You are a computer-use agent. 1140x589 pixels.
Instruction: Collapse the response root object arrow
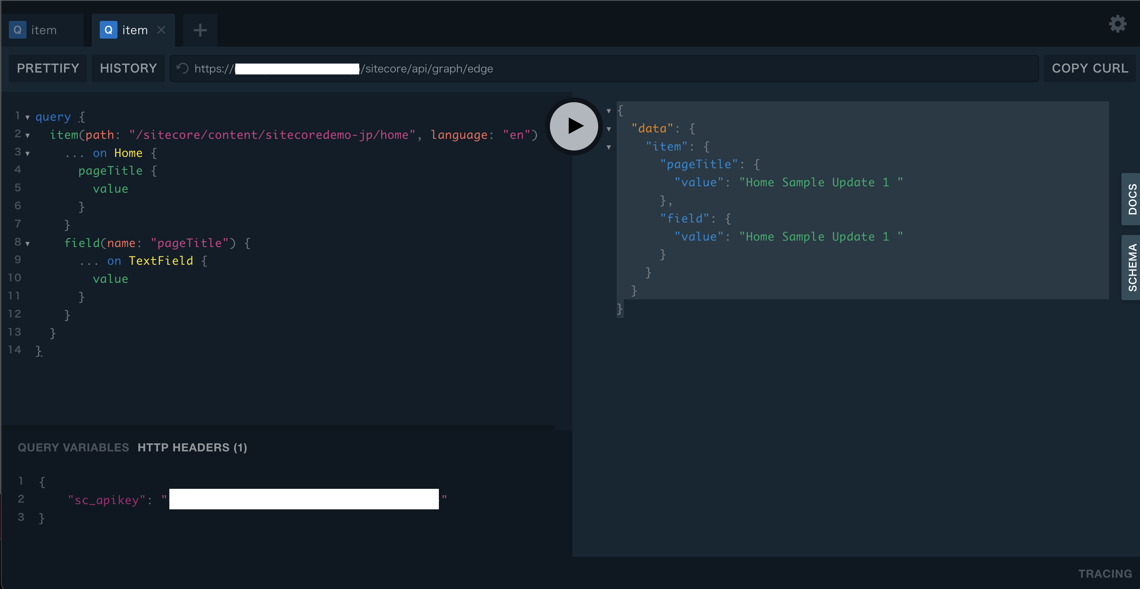click(609, 111)
